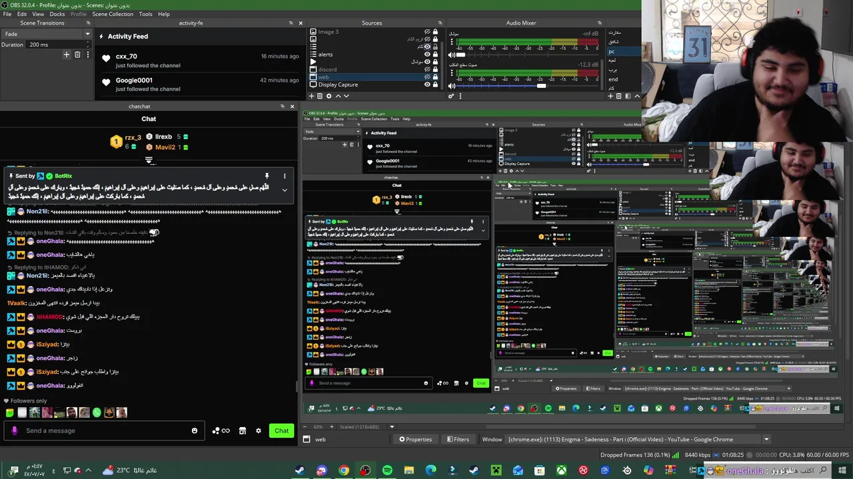853x479 pixels.
Task: Open Filters for the web source
Action: click(x=458, y=439)
